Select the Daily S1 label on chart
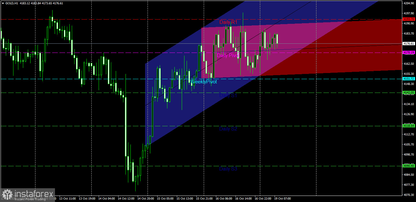416x202 pixels. (x=228, y=96)
